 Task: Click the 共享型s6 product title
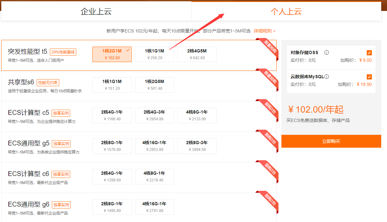click(x=21, y=82)
